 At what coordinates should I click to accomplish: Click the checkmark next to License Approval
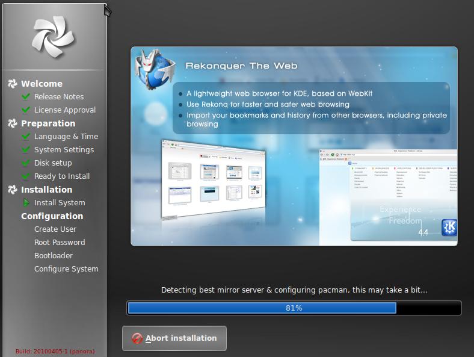click(x=25, y=110)
